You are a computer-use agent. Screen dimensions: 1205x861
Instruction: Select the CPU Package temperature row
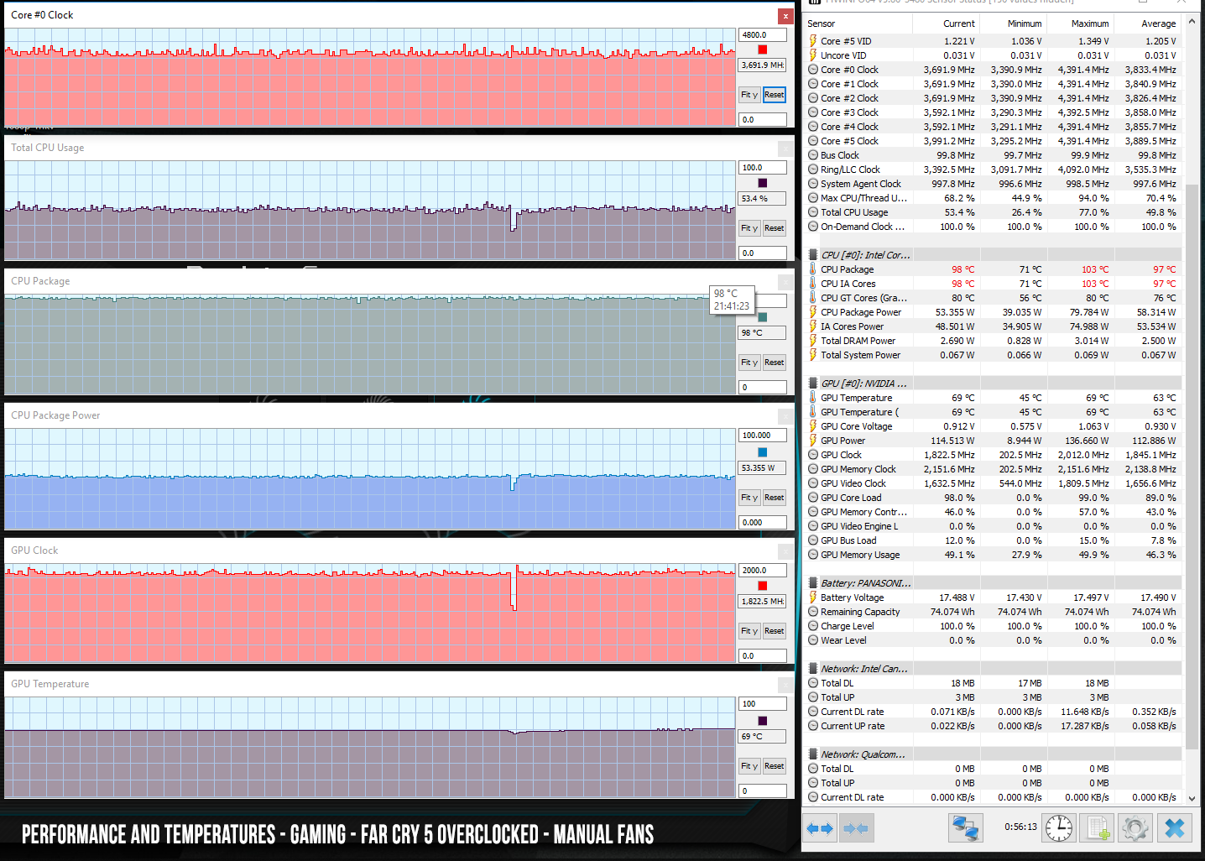[994, 269]
